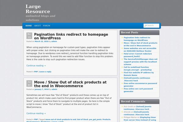Click admin author of Woocommerce post
183x122 pixels.
coord(54,89)
